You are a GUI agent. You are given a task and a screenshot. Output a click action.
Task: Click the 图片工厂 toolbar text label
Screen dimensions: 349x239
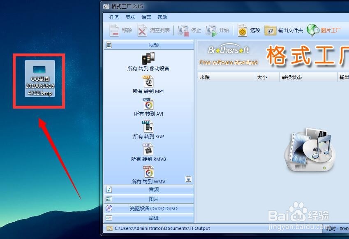(331, 30)
